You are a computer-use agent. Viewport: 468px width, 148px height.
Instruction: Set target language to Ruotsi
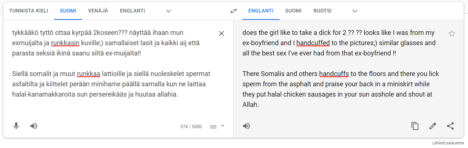click(323, 11)
